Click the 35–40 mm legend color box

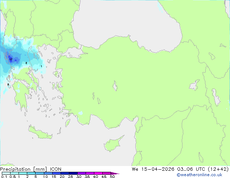tap(90, 173)
